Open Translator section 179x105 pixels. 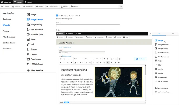pyautogui.click(x=7, y=49)
